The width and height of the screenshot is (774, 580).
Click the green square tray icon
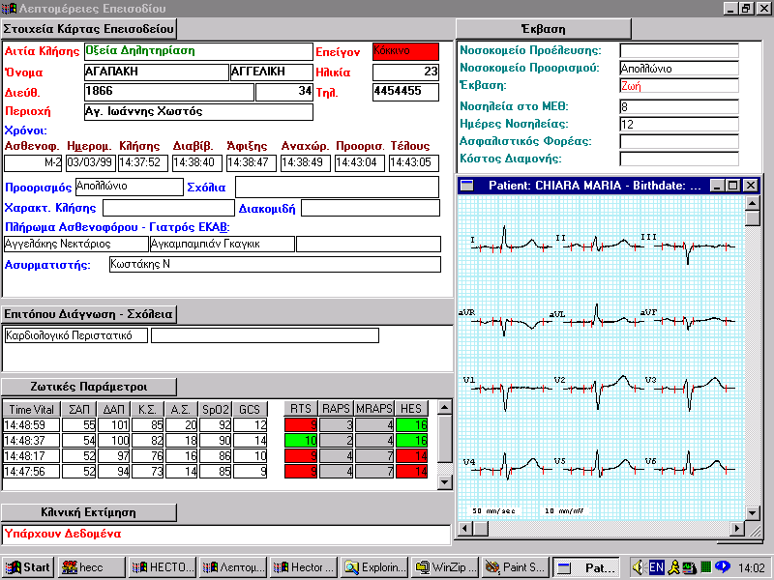point(706,567)
